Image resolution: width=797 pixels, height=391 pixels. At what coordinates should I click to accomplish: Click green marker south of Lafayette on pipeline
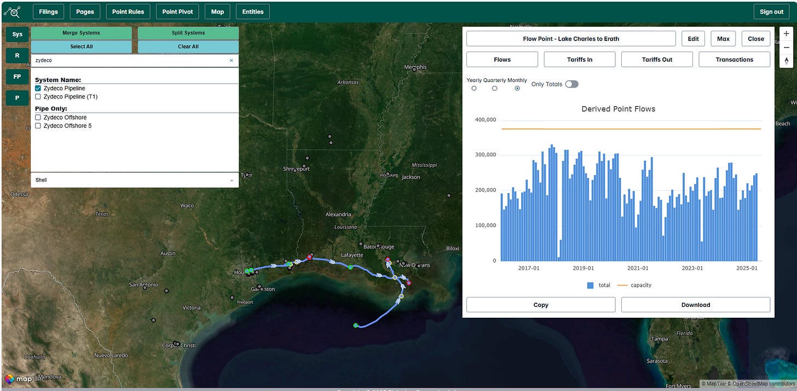tap(350, 267)
